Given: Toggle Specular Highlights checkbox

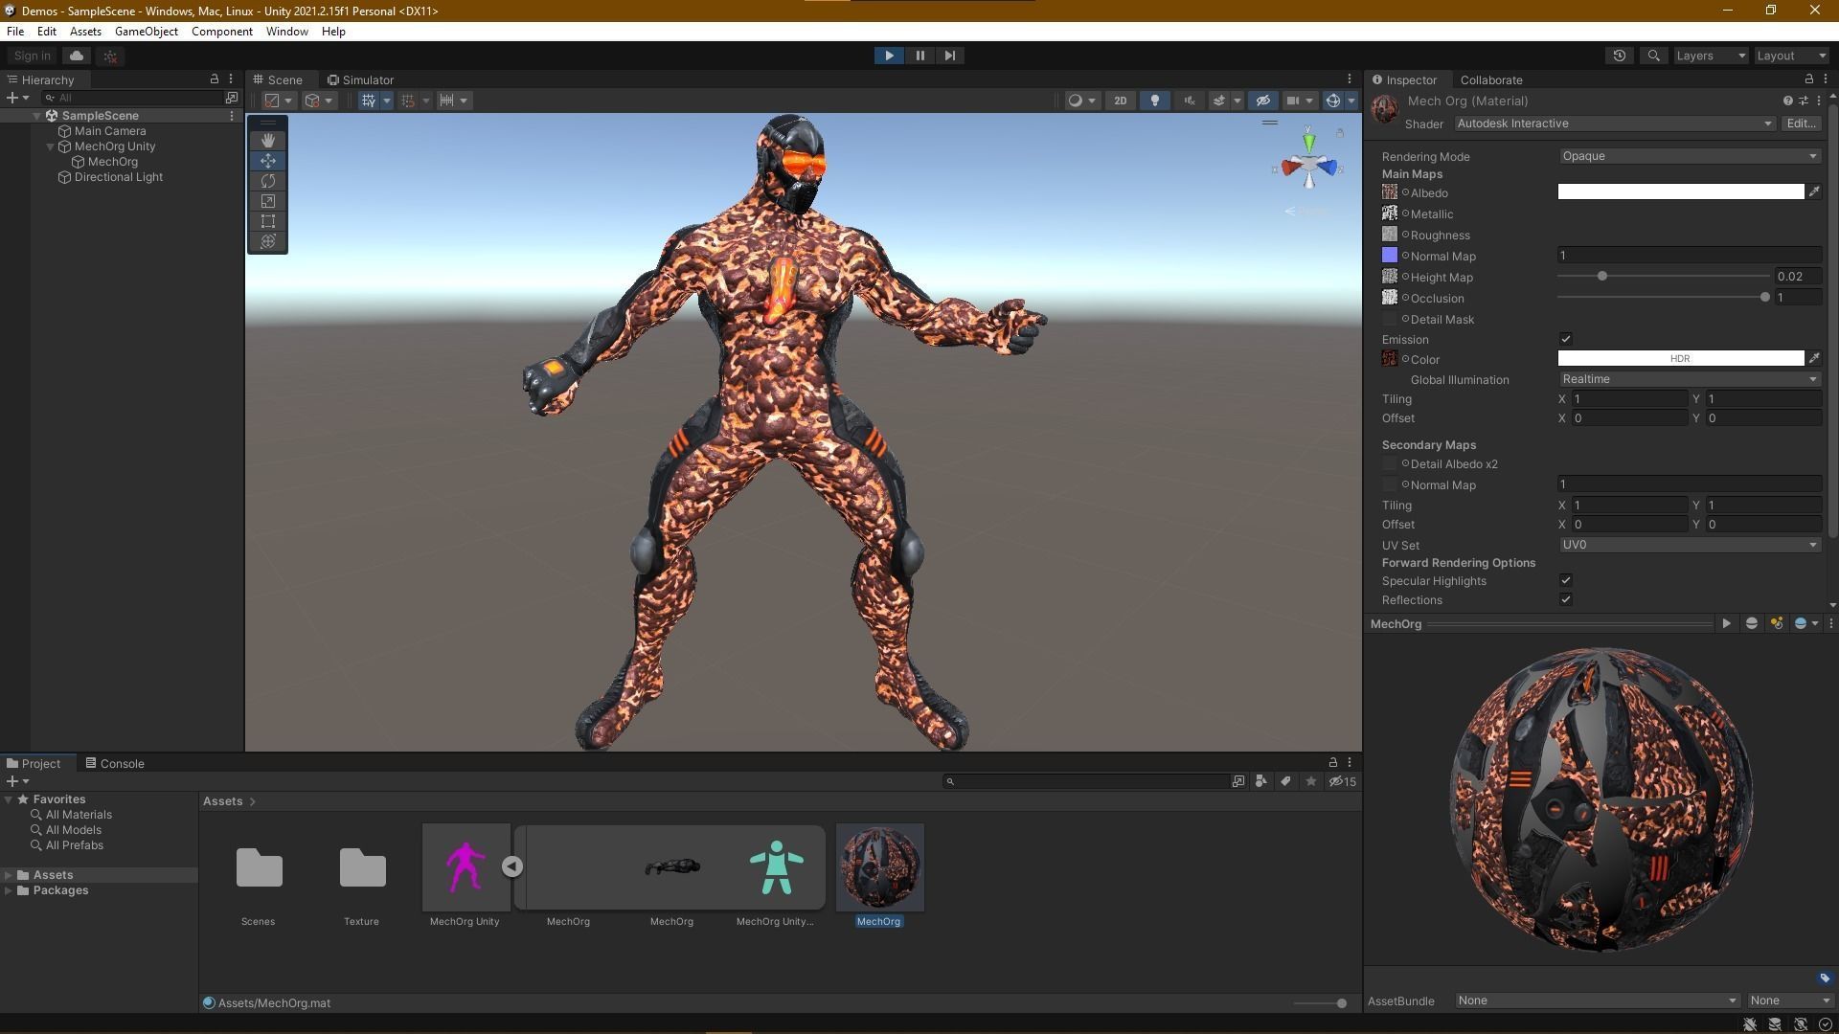Looking at the screenshot, I should [1566, 580].
